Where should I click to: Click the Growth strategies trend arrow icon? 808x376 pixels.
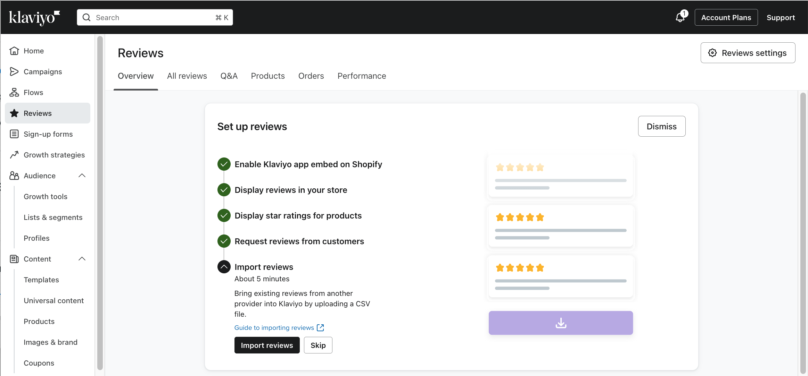point(14,155)
